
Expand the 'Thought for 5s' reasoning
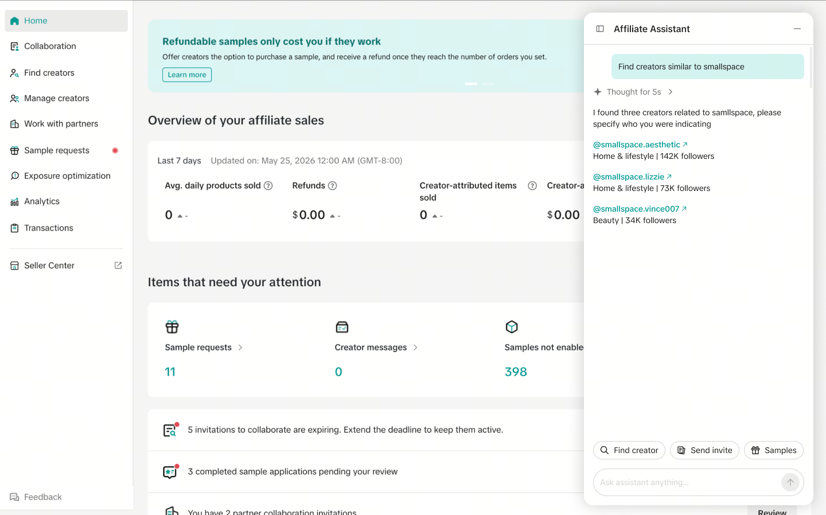634,92
